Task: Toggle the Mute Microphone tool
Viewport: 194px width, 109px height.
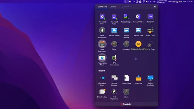Action: pos(102,33)
